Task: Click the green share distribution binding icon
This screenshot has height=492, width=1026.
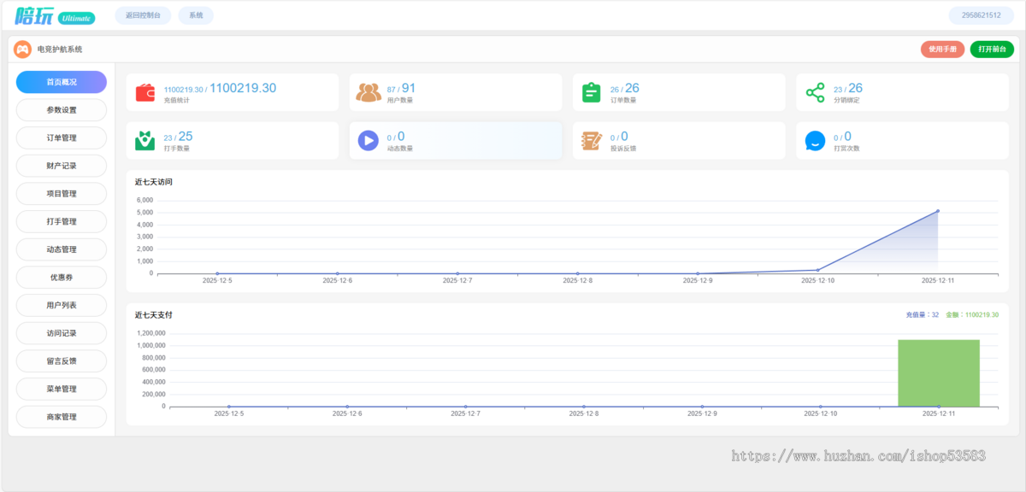Action: (x=816, y=92)
